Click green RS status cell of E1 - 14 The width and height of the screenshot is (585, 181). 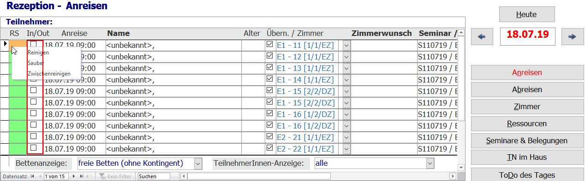[x=18, y=79]
